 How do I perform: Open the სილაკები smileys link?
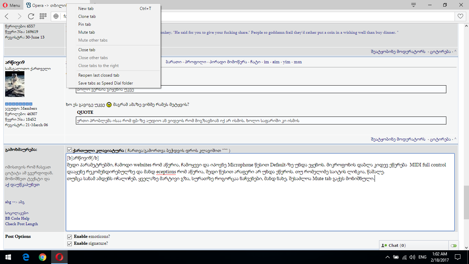point(17,213)
